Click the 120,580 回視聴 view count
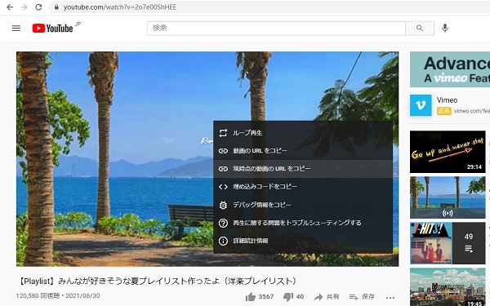The image size is (490, 306). tap(38, 295)
